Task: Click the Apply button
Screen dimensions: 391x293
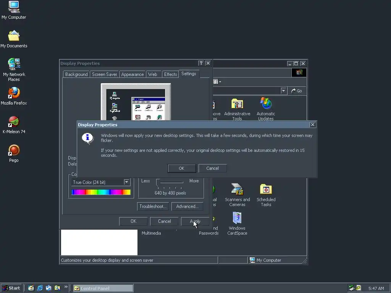Action: pyautogui.click(x=195, y=221)
